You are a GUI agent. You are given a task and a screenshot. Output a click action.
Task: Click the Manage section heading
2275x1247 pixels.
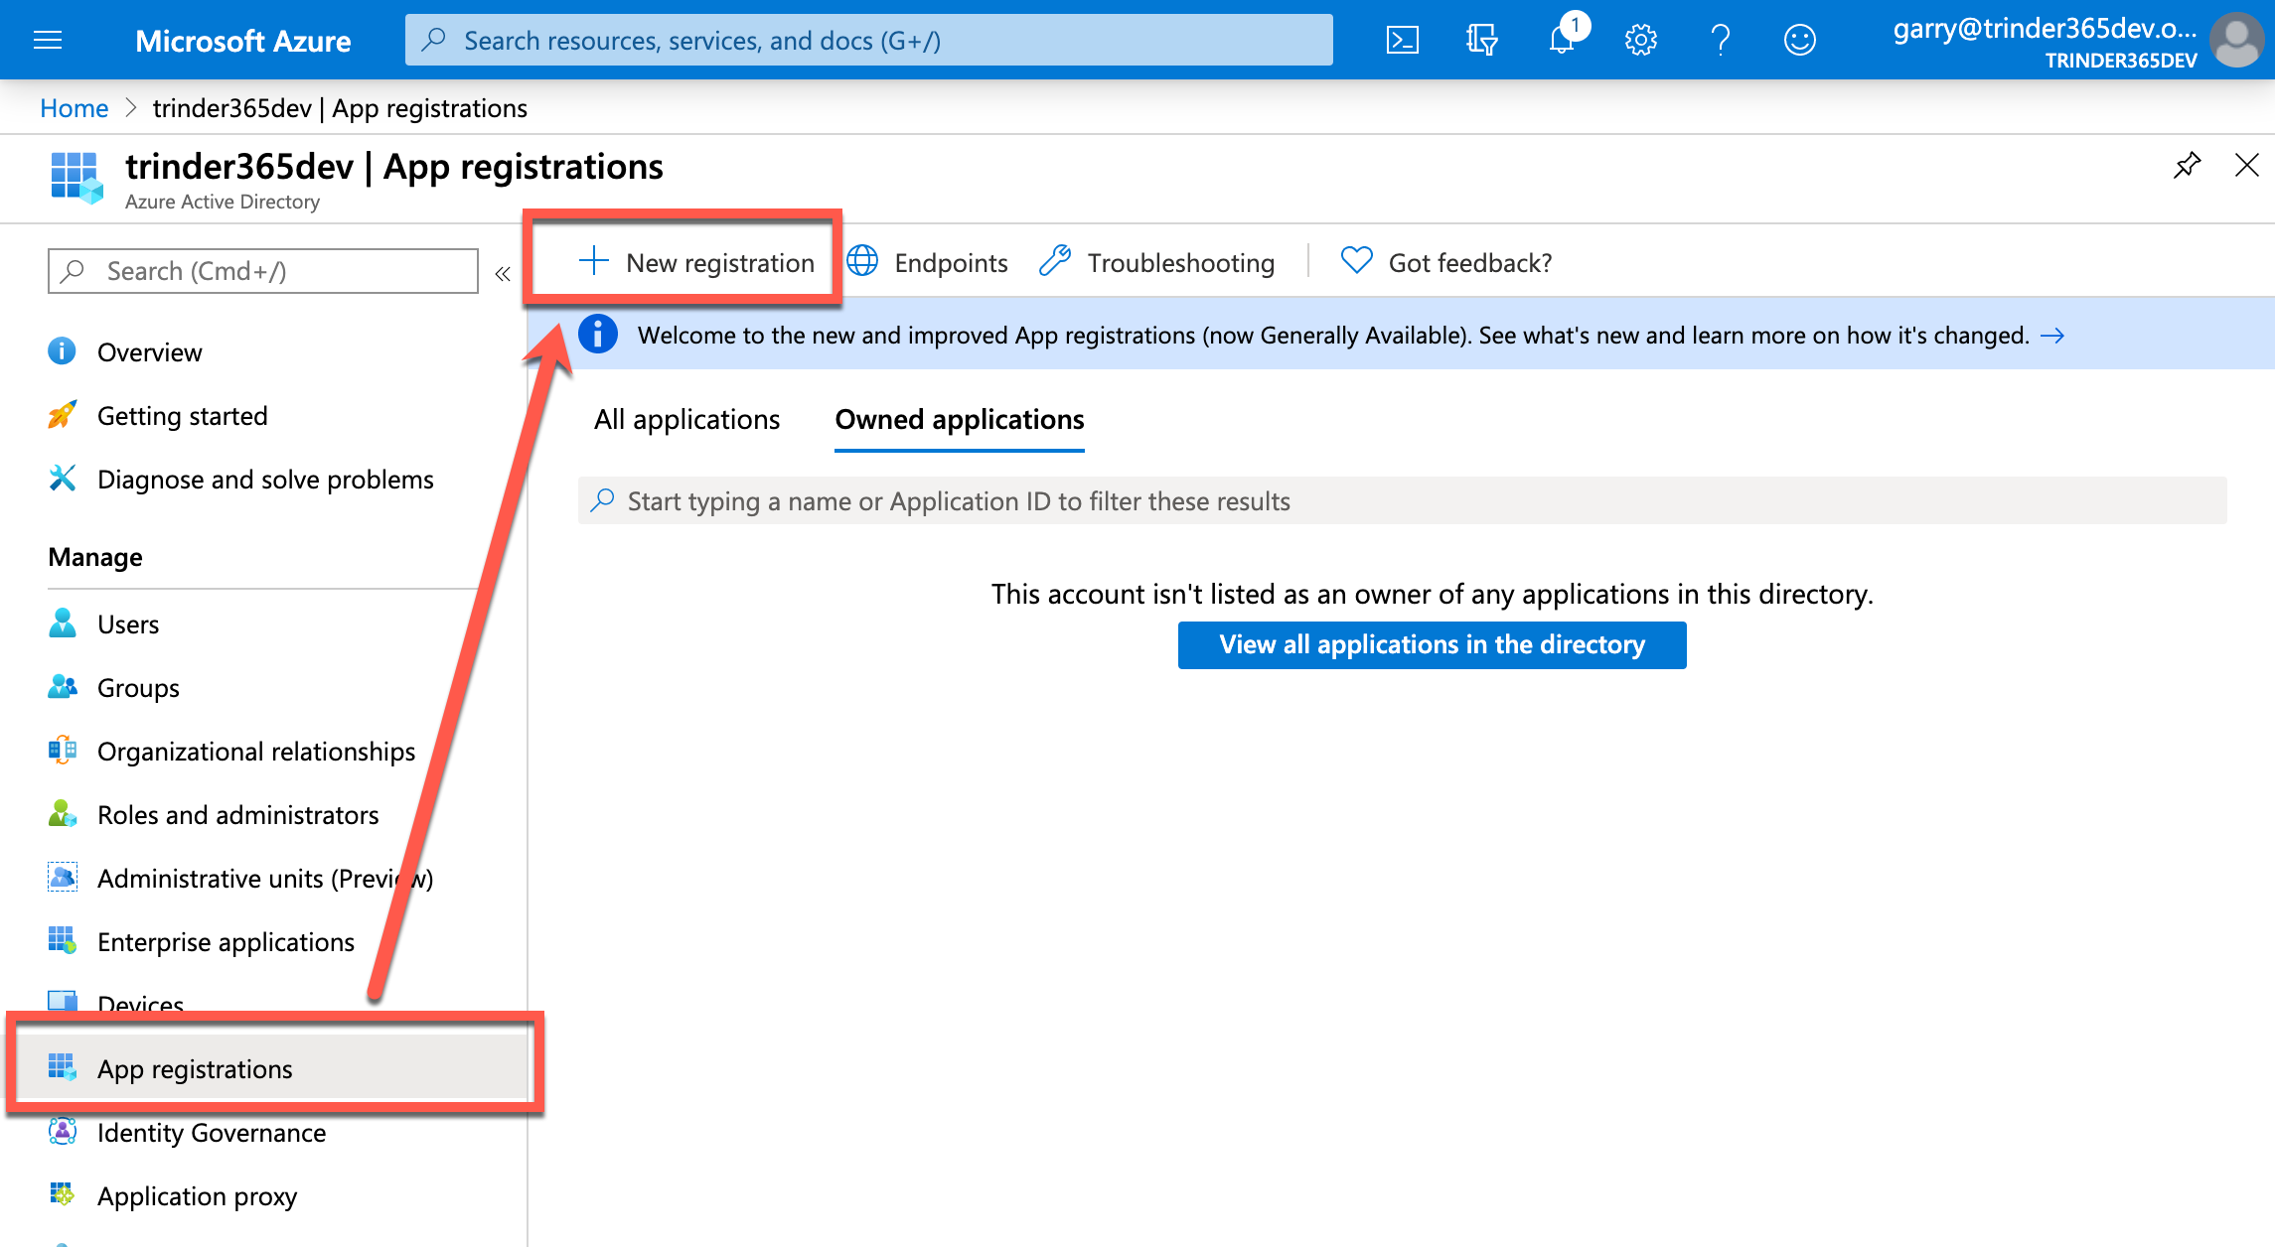coord(95,557)
